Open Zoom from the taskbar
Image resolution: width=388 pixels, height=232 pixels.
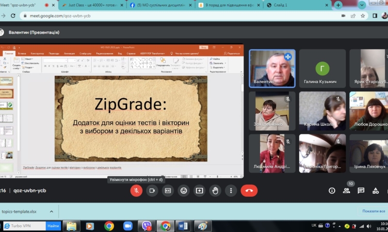(128, 226)
